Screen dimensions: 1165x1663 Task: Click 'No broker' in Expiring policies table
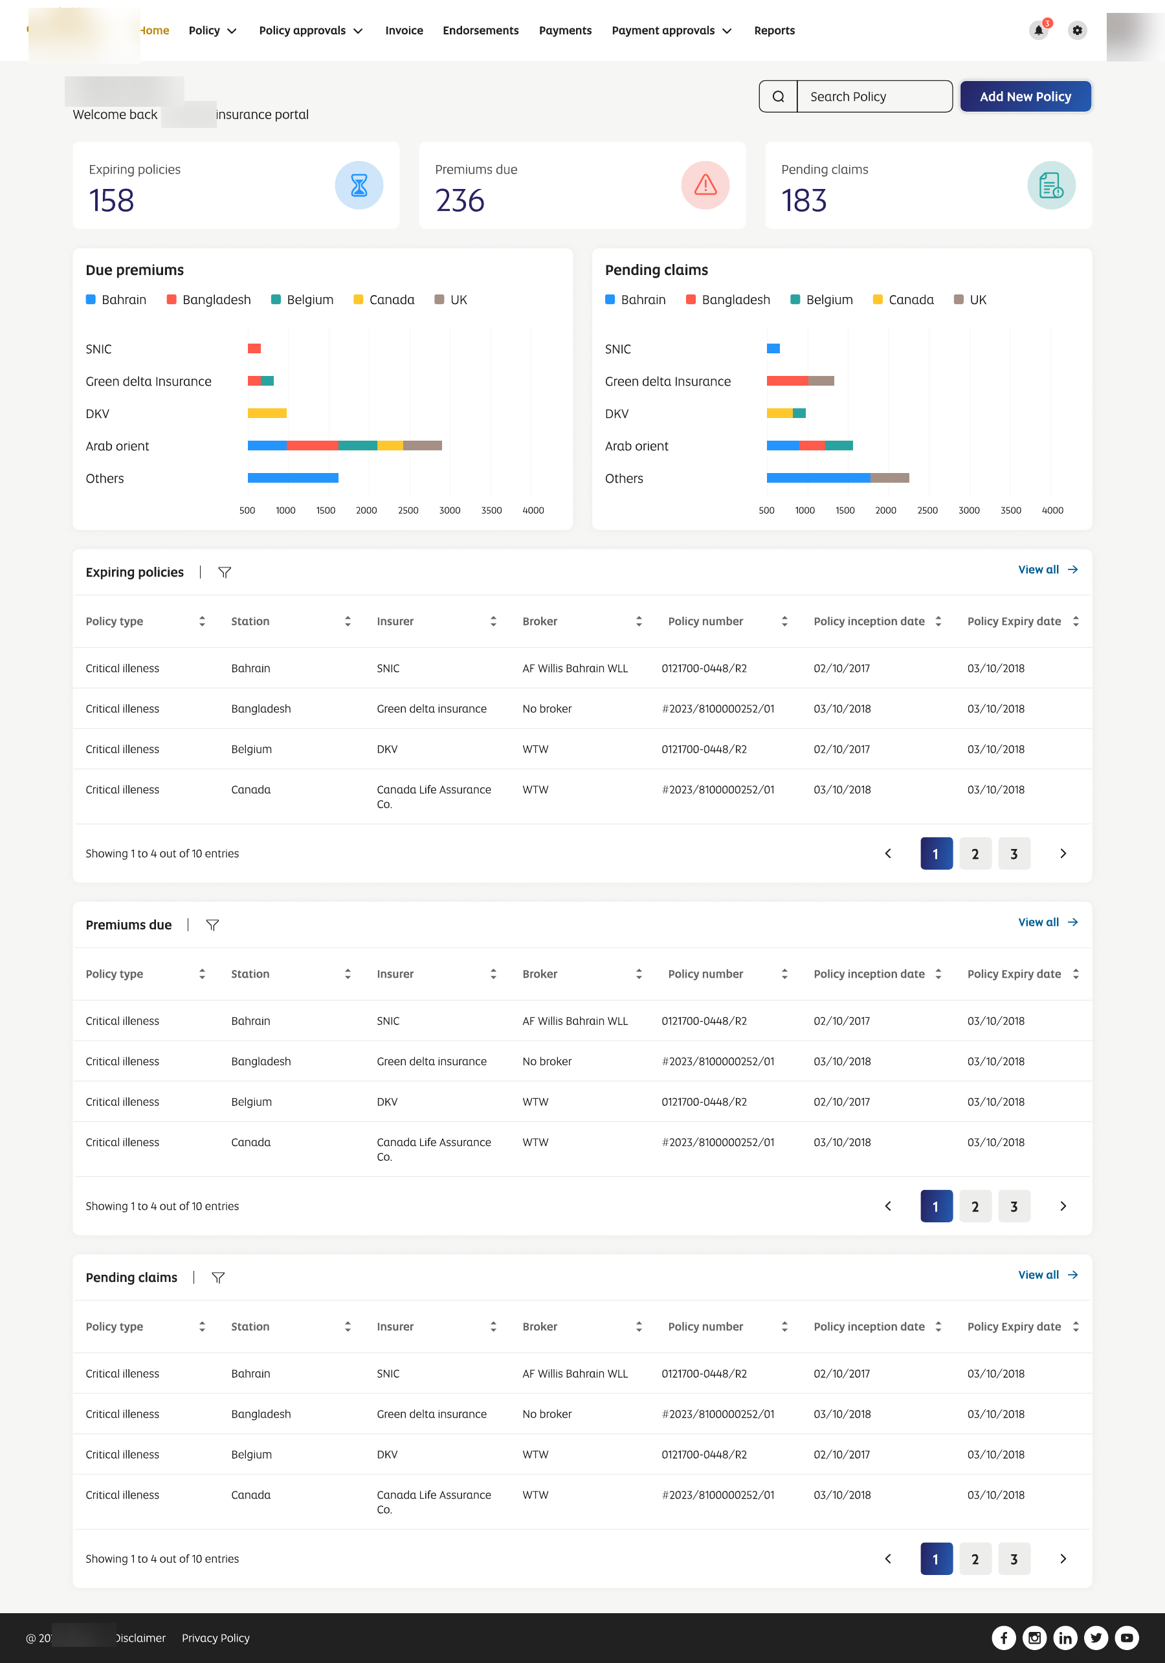coord(547,709)
